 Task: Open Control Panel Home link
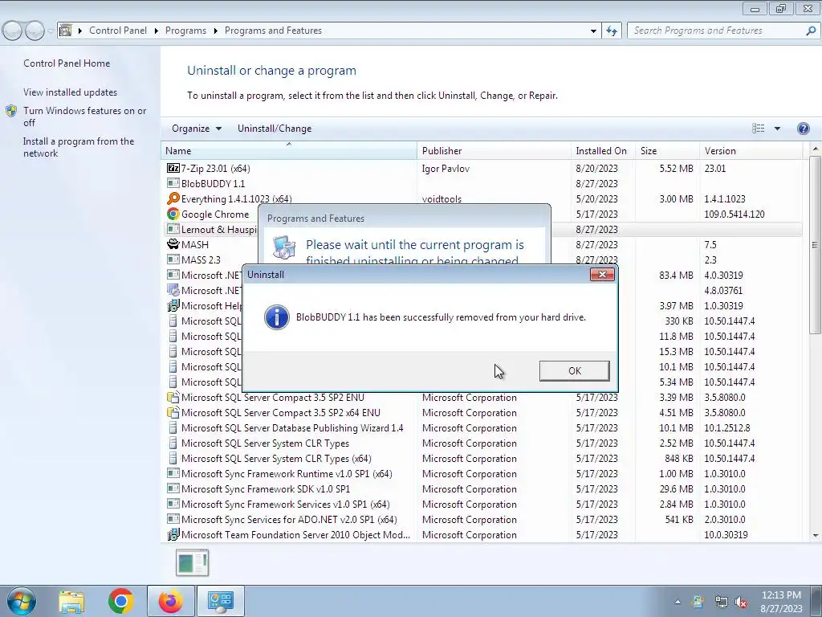(67, 63)
